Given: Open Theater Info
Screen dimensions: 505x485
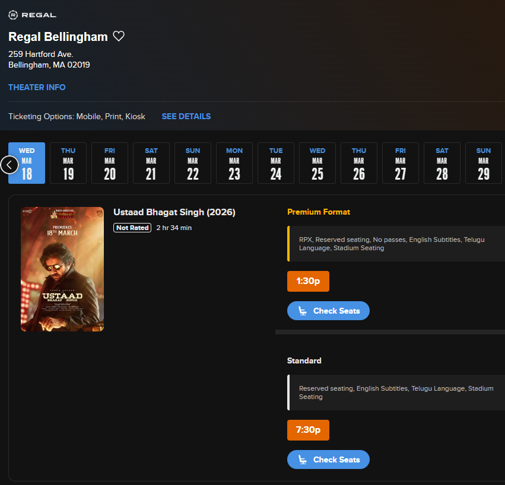Looking at the screenshot, I should point(37,87).
